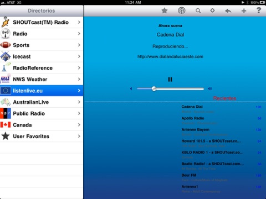Expand NWS Weather row chevron
The width and height of the screenshot is (266, 199).
(x=79, y=79)
